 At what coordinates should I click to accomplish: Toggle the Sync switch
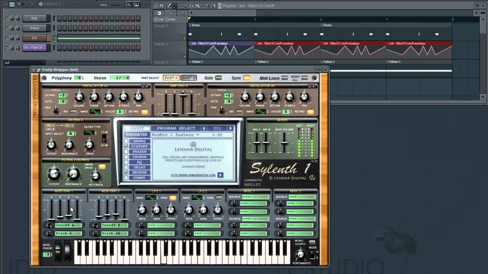point(247,78)
